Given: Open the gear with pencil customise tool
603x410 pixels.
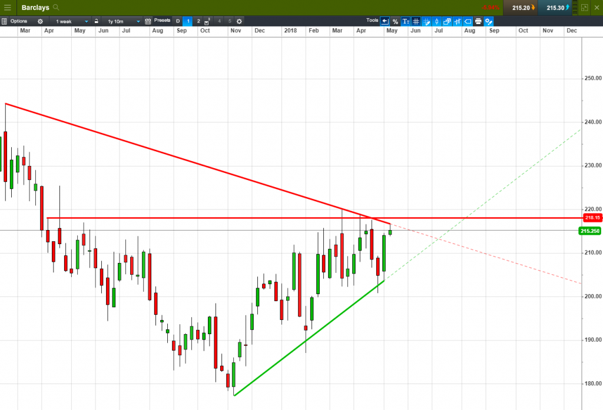Looking at the screenshot, I should coord(488,22).
